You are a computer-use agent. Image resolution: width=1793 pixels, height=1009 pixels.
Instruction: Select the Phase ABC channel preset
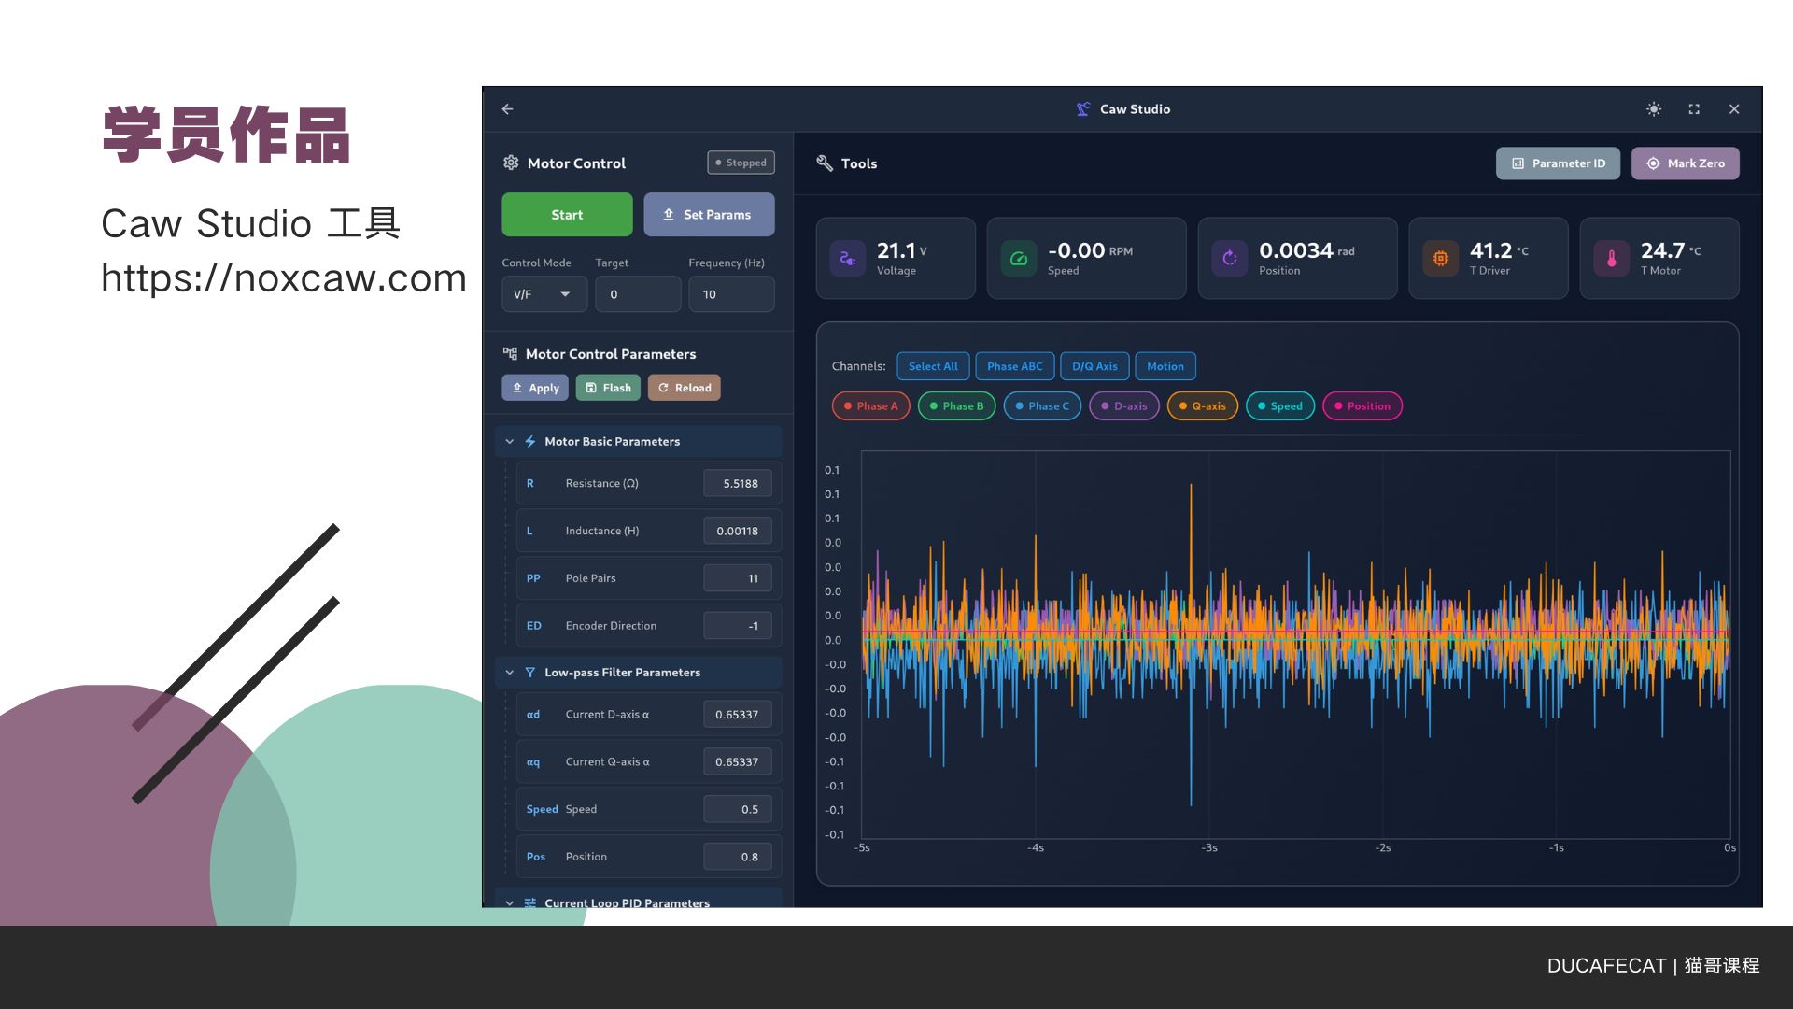click(1015, 366)
